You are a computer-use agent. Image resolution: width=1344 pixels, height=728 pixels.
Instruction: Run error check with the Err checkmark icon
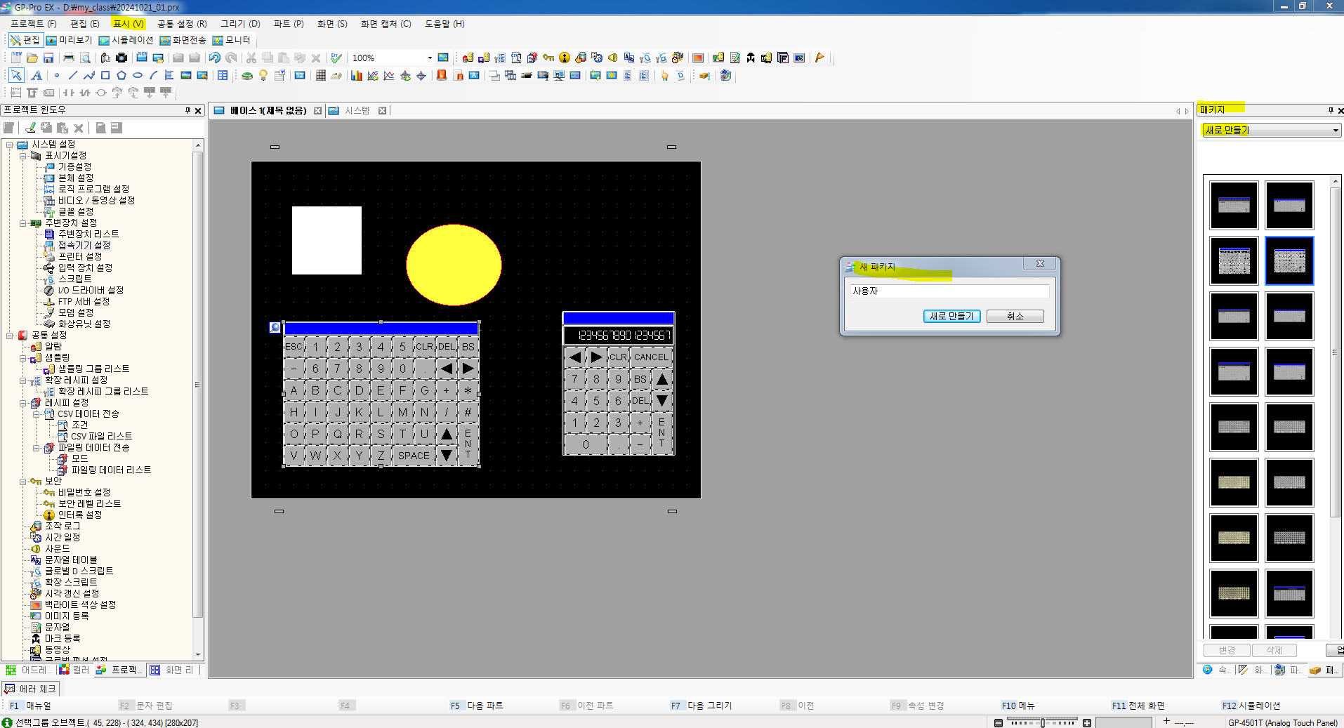[x=336, y=58]
